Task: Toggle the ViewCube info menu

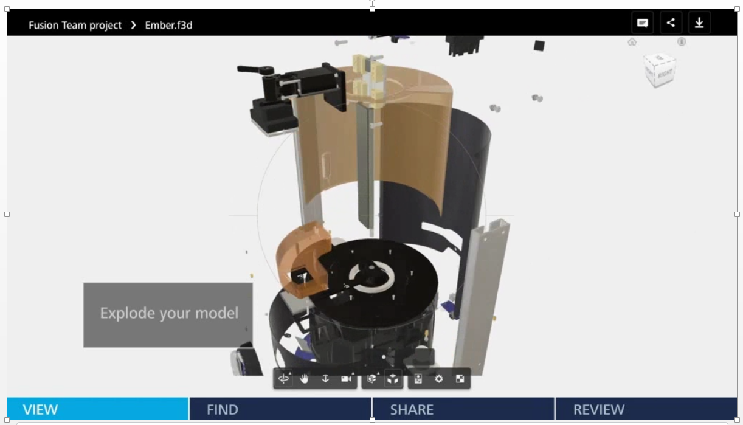Action: pyautogui.click(x=682, y=42)
